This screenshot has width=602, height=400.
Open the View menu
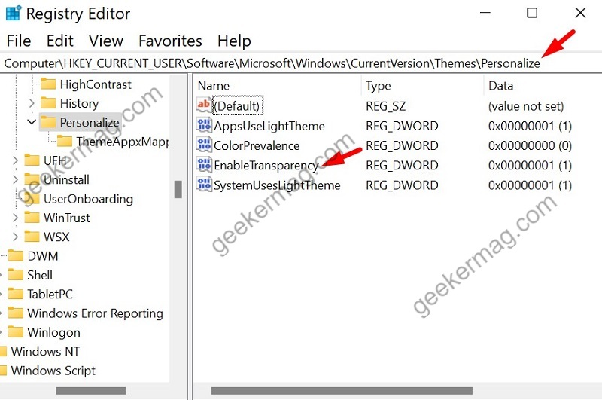click(106, 41)
